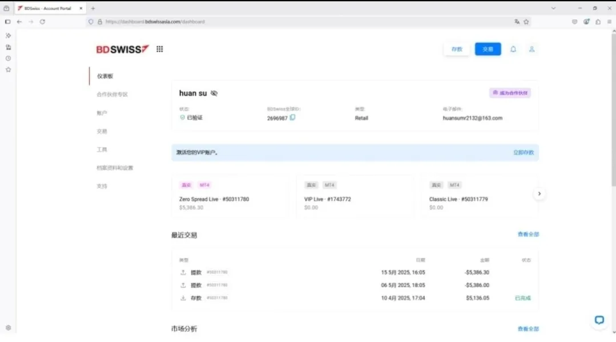Open the user profile icon
The height and width of the screenshot is (342, 616).
tap(532, 49)
